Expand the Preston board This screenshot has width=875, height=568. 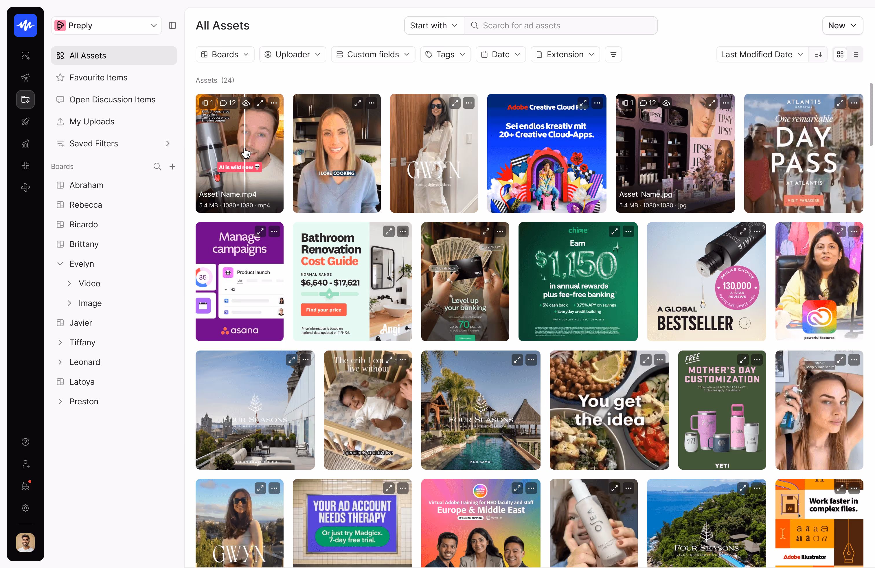pyautogui.click(x=60, y=402)
